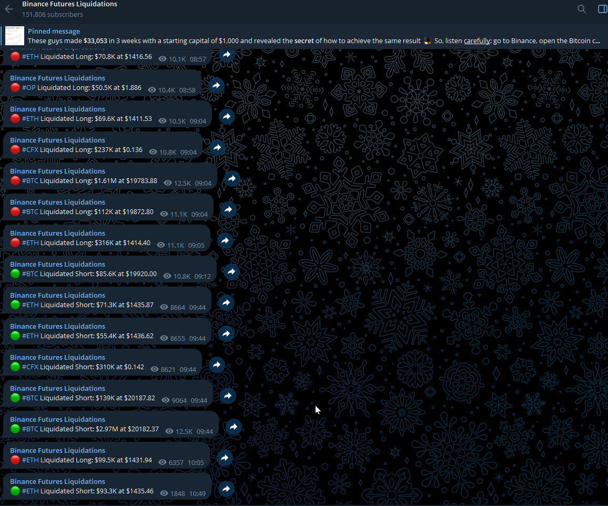Forward the #BTC Long $112K message
This screenshot has width=608, height=506.
click(228, 210)
